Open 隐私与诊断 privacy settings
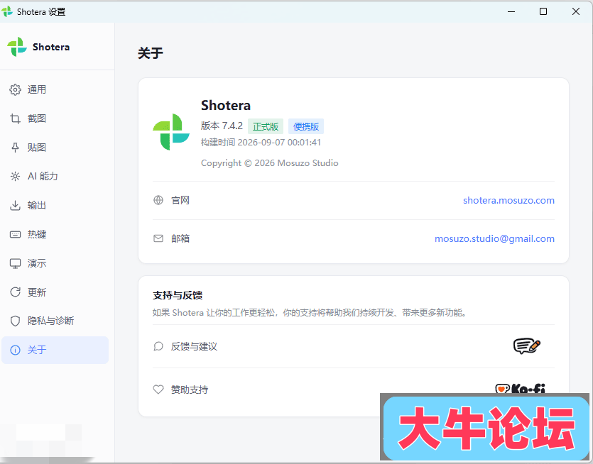Viewport: 593px width, 464px height. pyautogui.click(x=55, y=321)
